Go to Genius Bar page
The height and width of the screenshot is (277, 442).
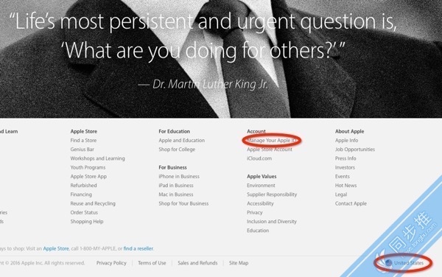(x=83, y=150)
